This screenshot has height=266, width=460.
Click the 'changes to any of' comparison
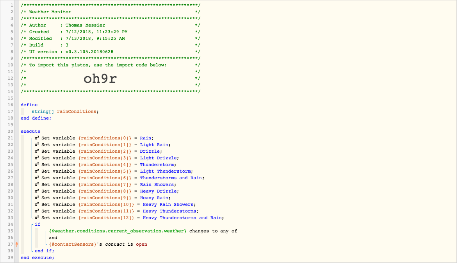213,231
